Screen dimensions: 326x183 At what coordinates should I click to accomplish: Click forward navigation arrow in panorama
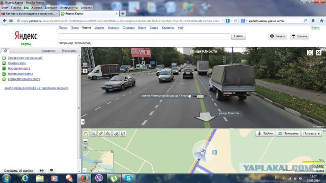tap(200, 96)
